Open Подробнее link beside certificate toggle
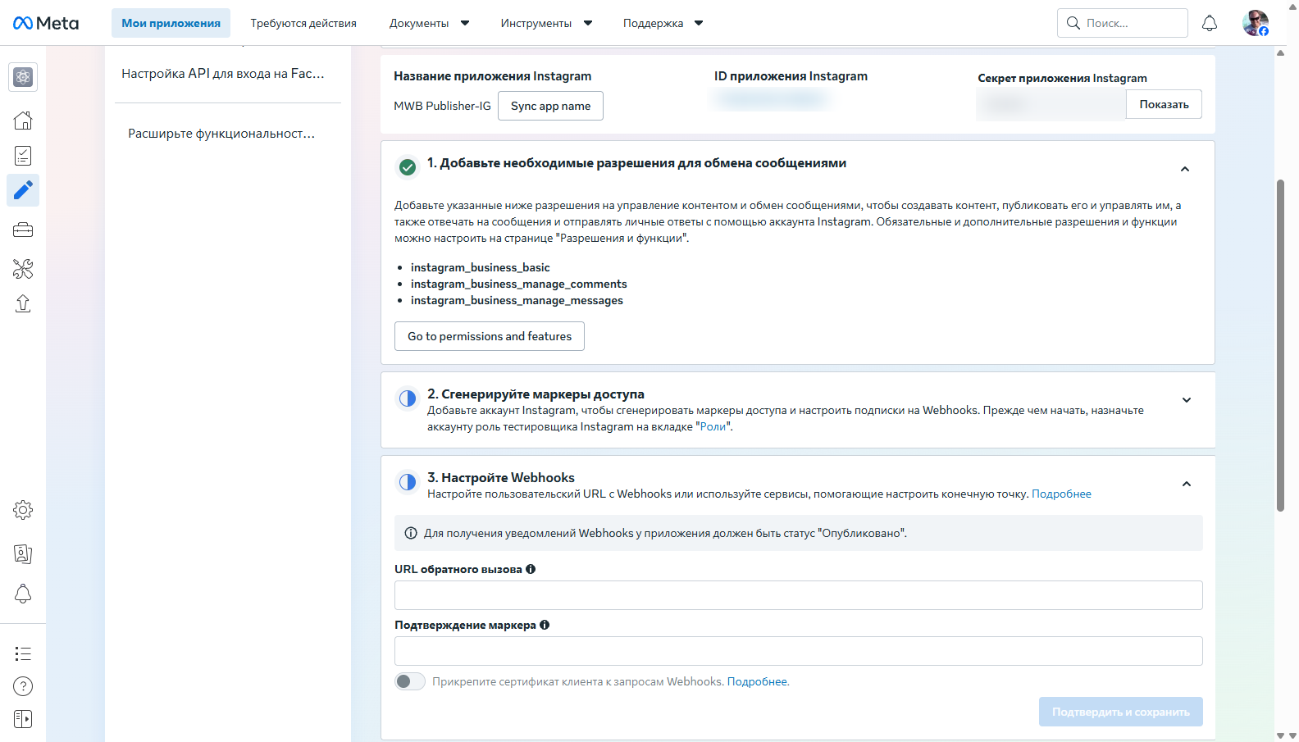This screenshot has width=1299, height=742. tap(757, 681)
